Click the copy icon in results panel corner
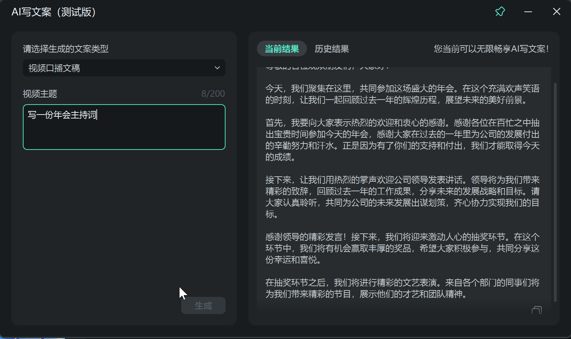 [536, 310]
